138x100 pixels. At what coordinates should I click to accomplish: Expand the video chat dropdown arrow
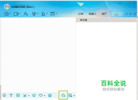click(x=20, y=14)
